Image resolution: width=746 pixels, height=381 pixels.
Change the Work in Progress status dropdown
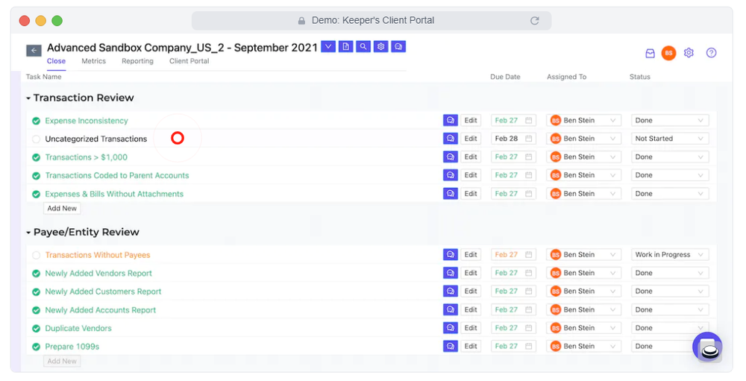[670, 254]
